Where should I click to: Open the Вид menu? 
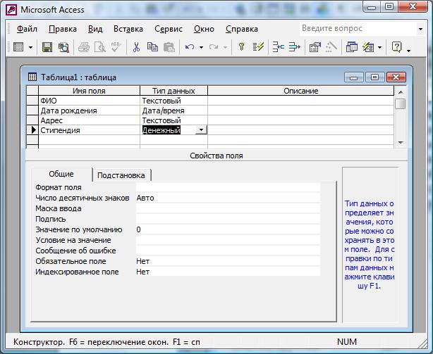pos(95,29)
